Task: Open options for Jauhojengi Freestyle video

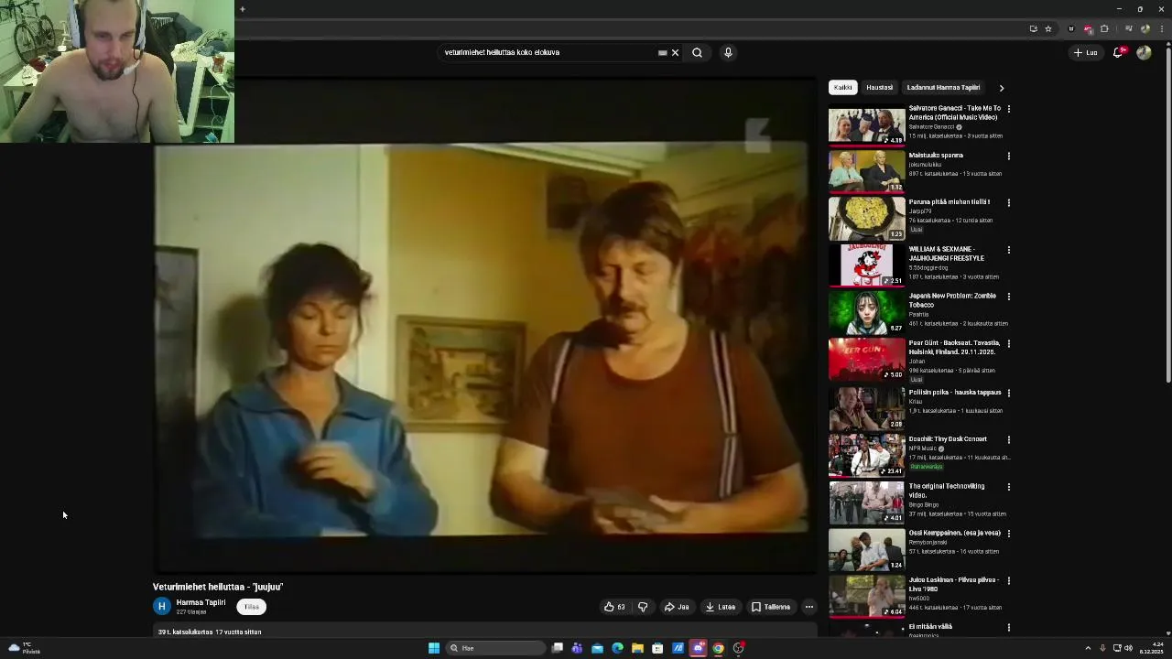Action: pyautogui.click(x=1009, y=250)
